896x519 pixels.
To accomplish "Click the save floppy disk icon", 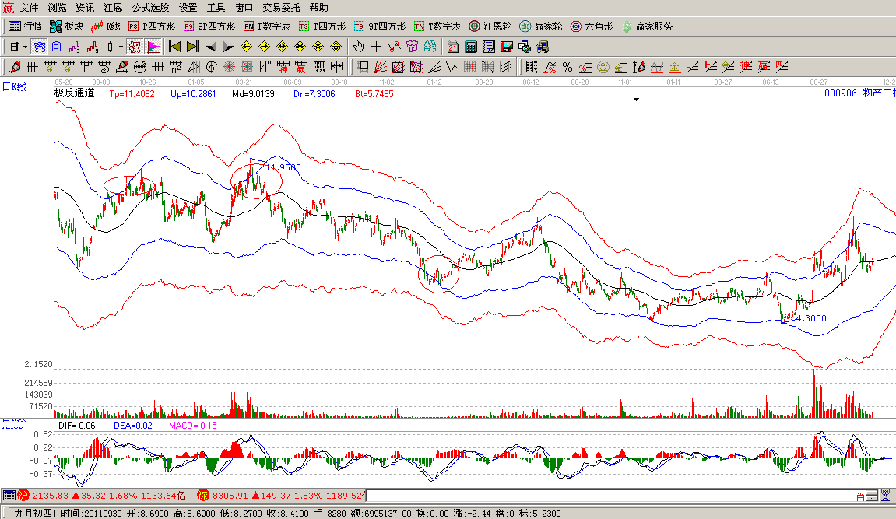I will [506, 47].
